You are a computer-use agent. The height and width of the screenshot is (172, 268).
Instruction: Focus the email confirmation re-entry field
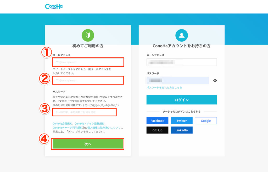coord(88,80)
